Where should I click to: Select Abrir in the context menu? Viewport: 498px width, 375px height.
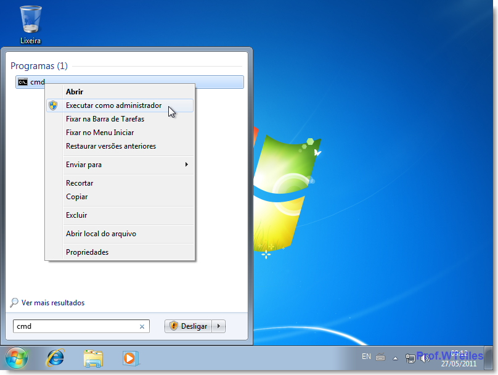tap(120, 92)
